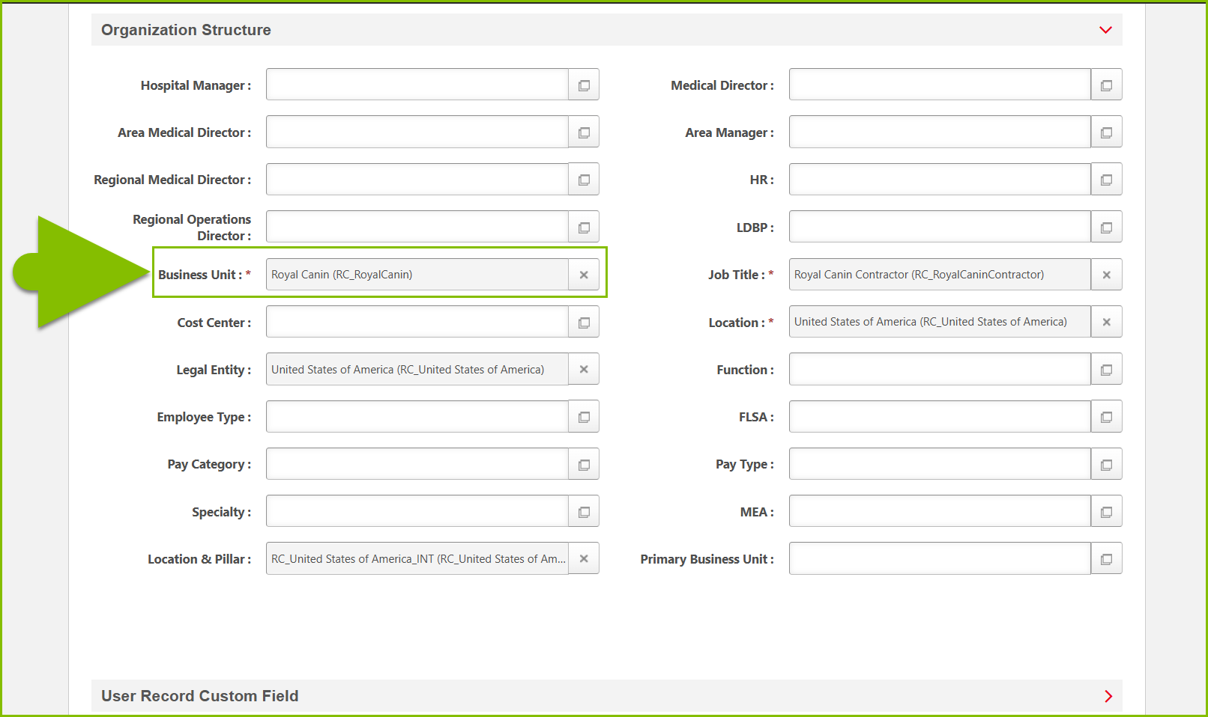
Task: Click the Area Manager input box
Action: [x=940, y=132]
